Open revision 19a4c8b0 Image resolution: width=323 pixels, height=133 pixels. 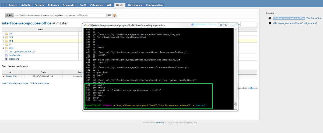click(x=11, y=76)
